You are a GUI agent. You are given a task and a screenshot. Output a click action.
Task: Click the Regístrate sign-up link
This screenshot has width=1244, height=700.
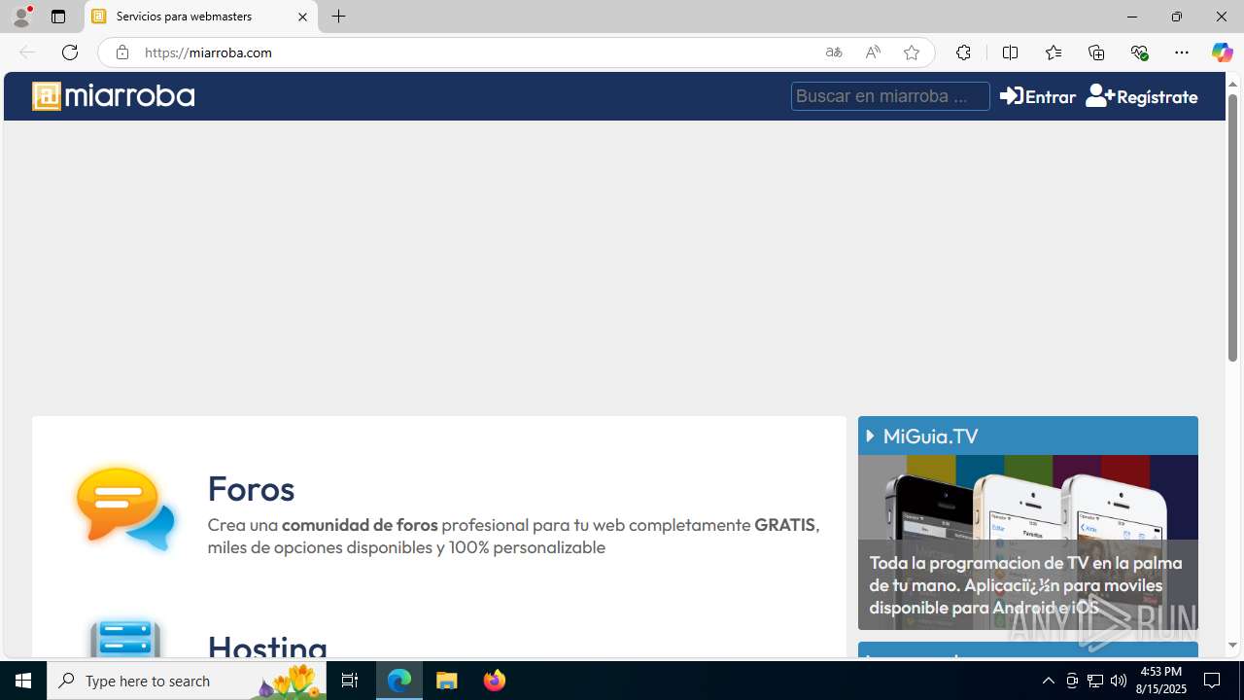pyautogui.click(x=1141, y=96)
